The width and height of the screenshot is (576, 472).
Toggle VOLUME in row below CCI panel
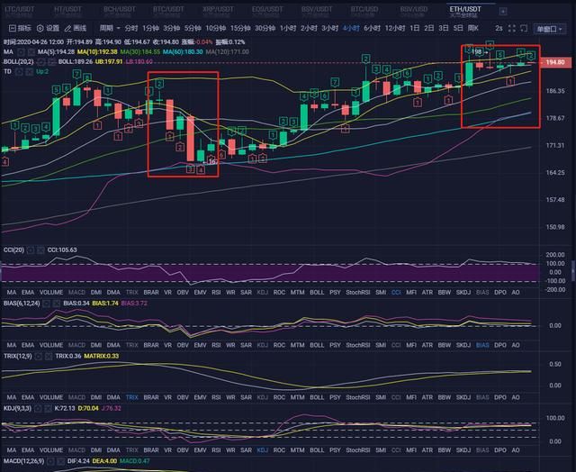[x=51, y=293]
